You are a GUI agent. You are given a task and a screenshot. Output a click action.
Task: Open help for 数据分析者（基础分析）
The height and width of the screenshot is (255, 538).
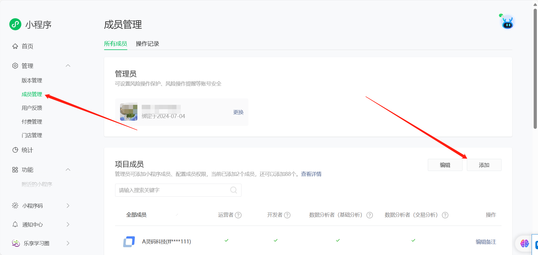[x=370, y=215]
